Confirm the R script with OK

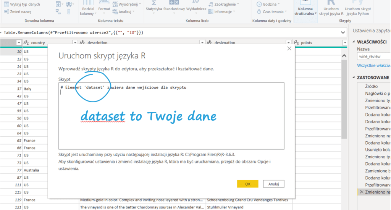(x=247, y=184)
